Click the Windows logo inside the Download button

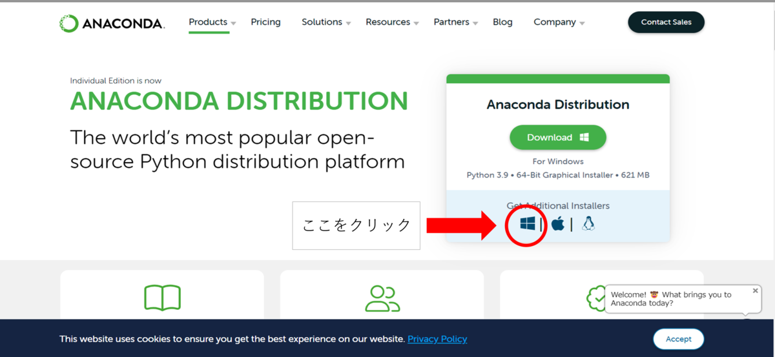point(584,138)
